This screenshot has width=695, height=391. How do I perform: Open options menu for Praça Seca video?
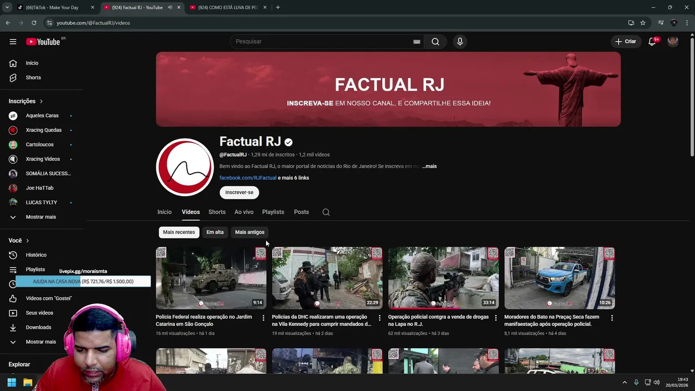tap(612, 318)
